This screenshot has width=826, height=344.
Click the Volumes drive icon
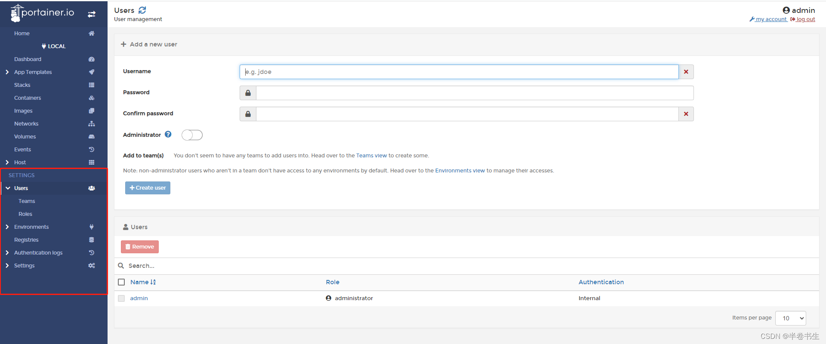[92, 137]
